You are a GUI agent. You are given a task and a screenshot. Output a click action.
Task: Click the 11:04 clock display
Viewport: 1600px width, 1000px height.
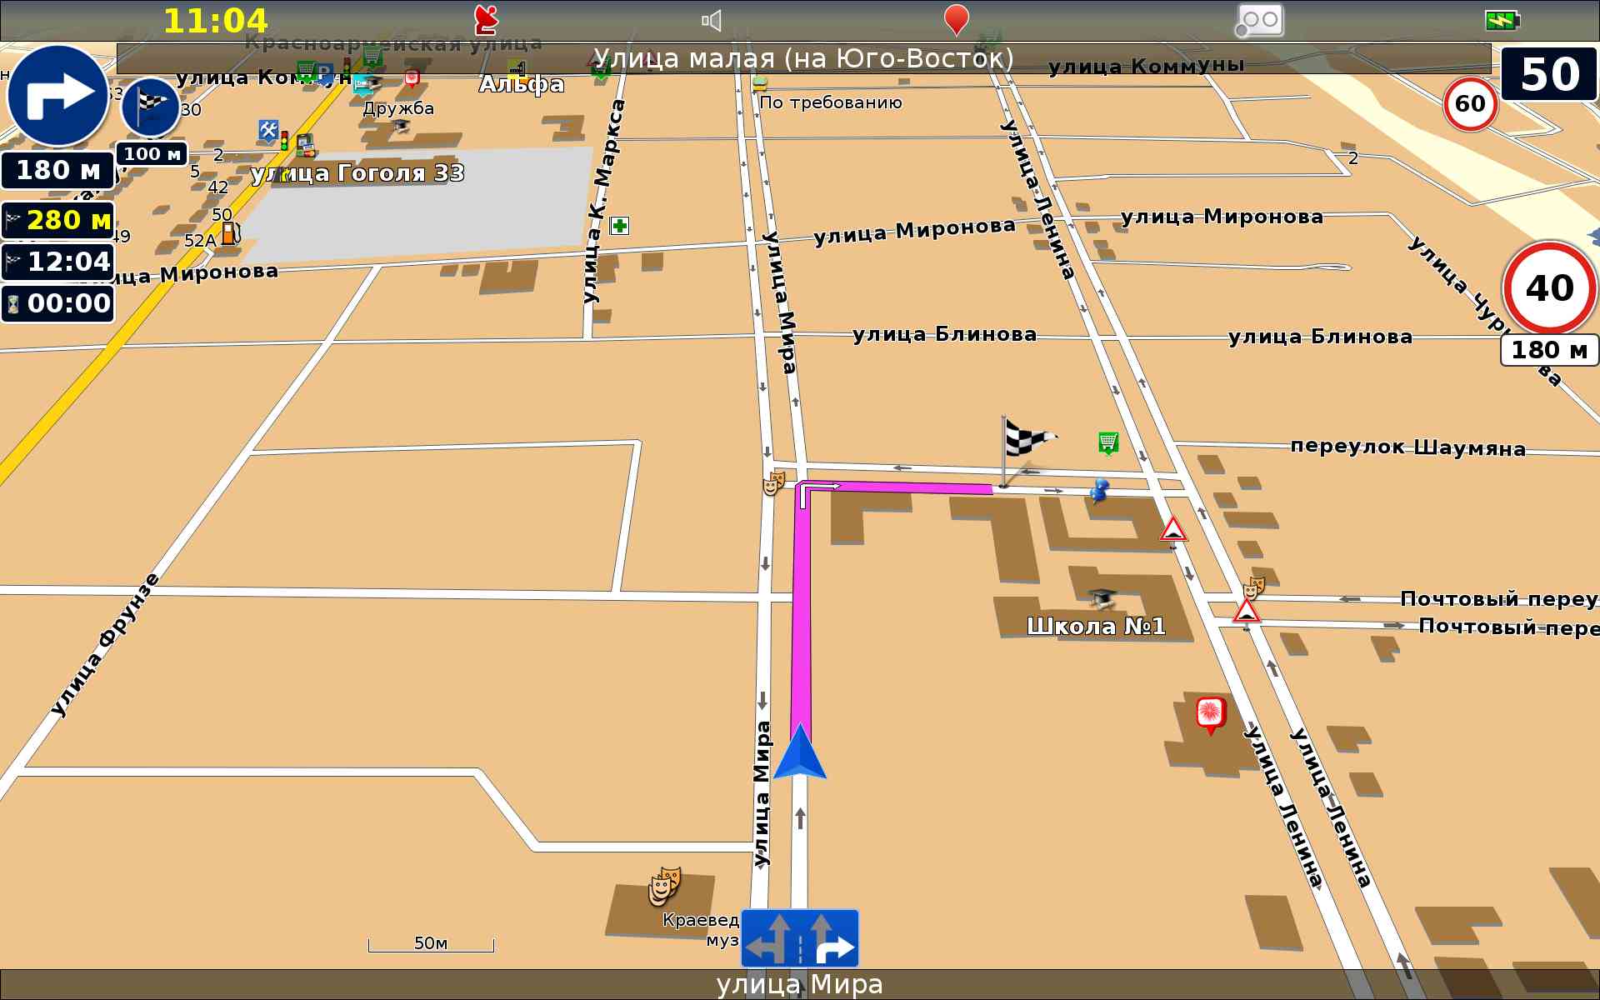pyautogui.click(x=215, y=21)
